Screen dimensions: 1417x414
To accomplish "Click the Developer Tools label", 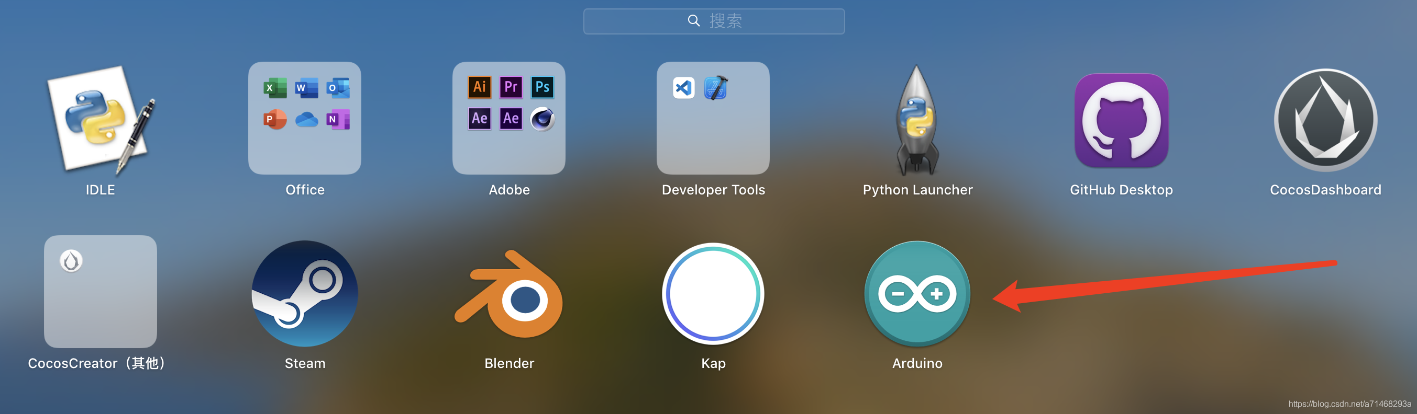I will [713, 190].
